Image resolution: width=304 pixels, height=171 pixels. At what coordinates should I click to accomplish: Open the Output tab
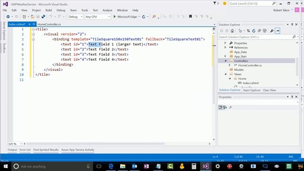coord(12,150)
